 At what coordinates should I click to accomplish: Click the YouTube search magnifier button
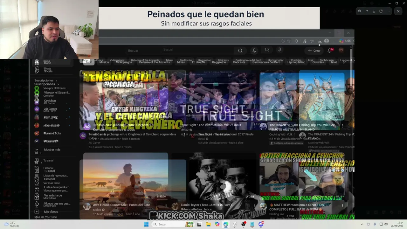pyautogui.click(x=240, y=51)
